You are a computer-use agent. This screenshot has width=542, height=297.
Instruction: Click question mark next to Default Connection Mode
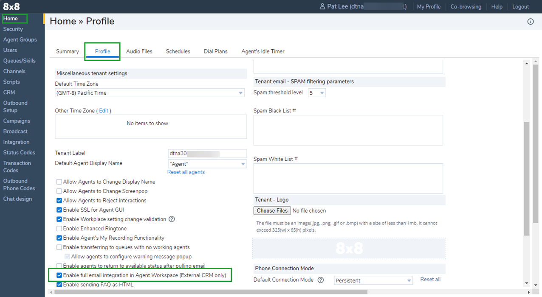pyautogui.click(x=321, y=280)
